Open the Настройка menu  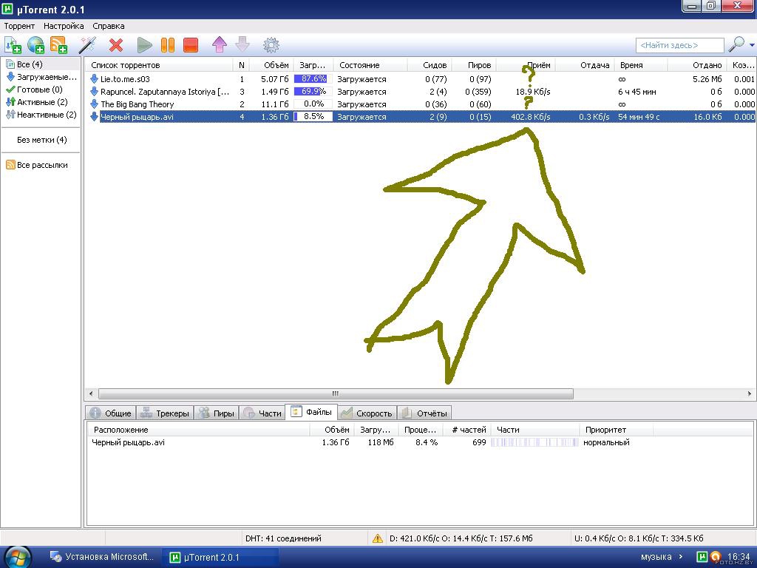click(x=64, y=26)
